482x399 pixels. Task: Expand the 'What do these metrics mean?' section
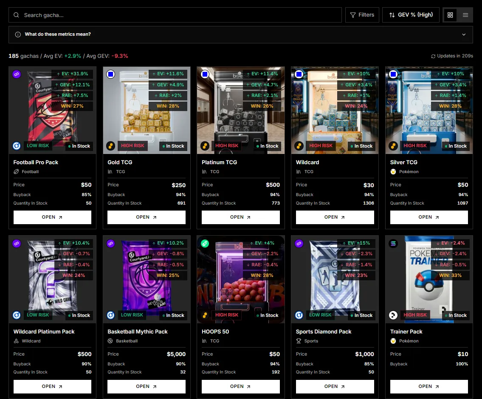(x=241, y=34)
